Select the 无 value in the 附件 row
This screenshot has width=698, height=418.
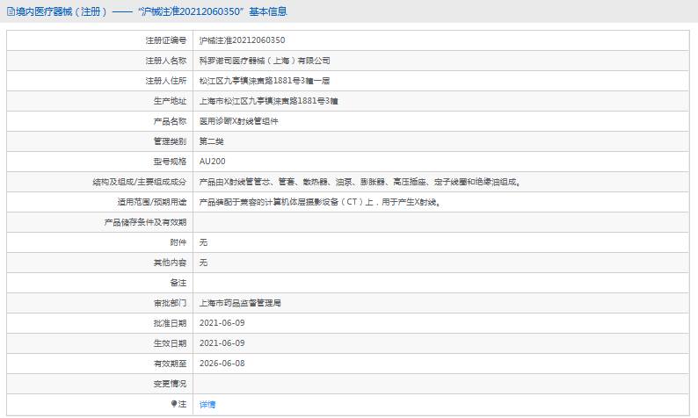pos(203,242)
